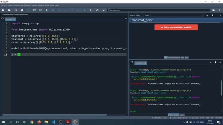Open the Source dropdown showing Editor
The image size is (223, 125).
(139, 15)
